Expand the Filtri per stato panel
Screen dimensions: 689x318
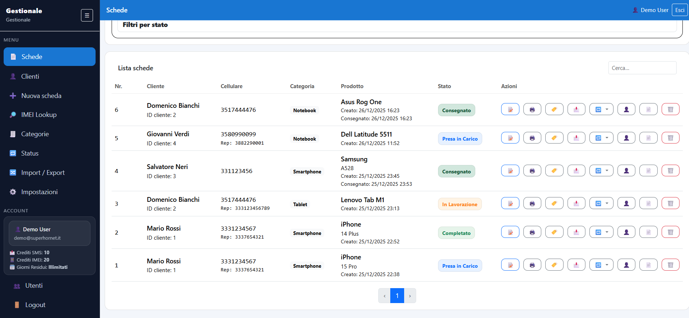tap(145, 25)
